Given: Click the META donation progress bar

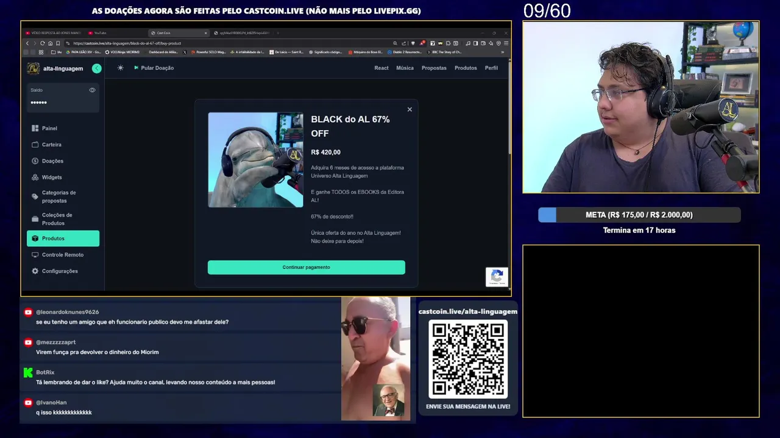Looking at the screenshot, I should pyautogui.click(x=639, y=215).
